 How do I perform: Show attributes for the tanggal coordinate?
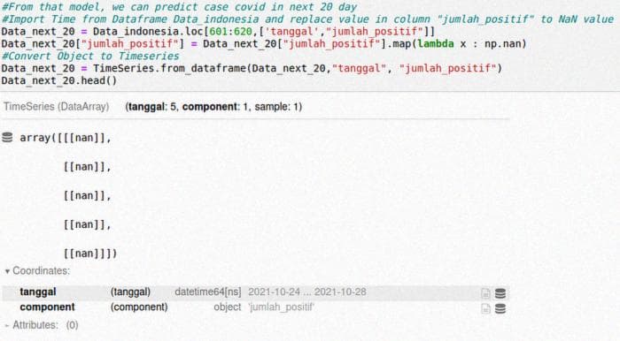click(485, 293)
